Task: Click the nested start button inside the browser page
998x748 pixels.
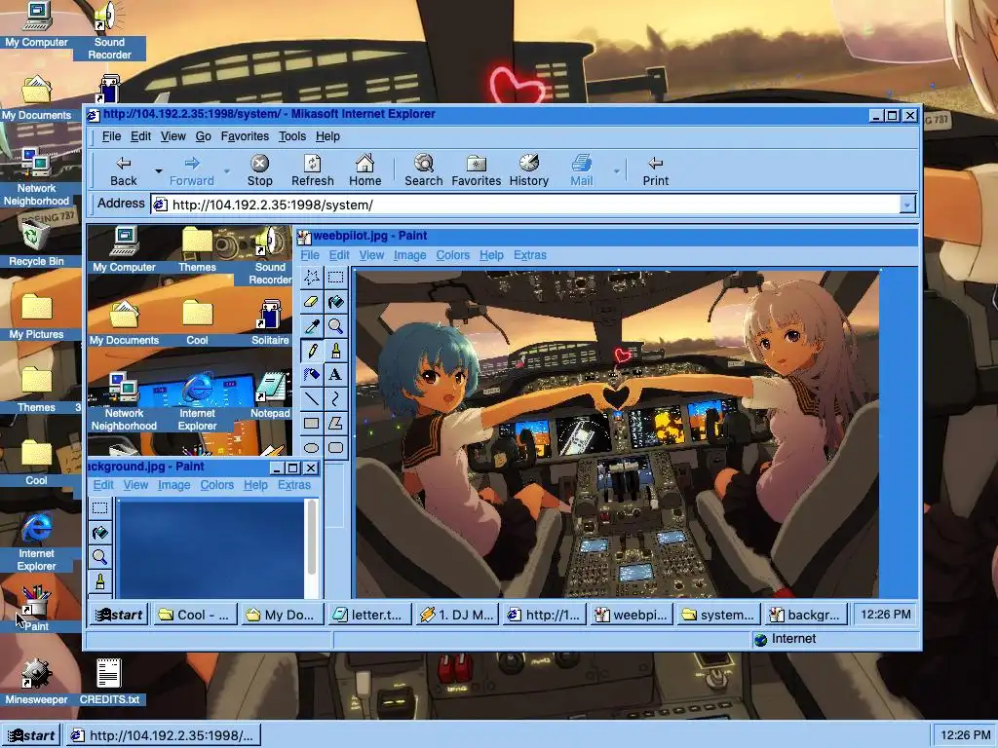Action: pyautogui.click(x=119, y=615)
